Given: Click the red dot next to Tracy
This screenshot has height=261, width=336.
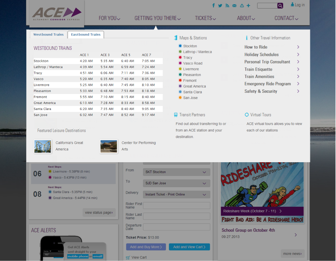Looking at the screenshot, I should (180, 57).
